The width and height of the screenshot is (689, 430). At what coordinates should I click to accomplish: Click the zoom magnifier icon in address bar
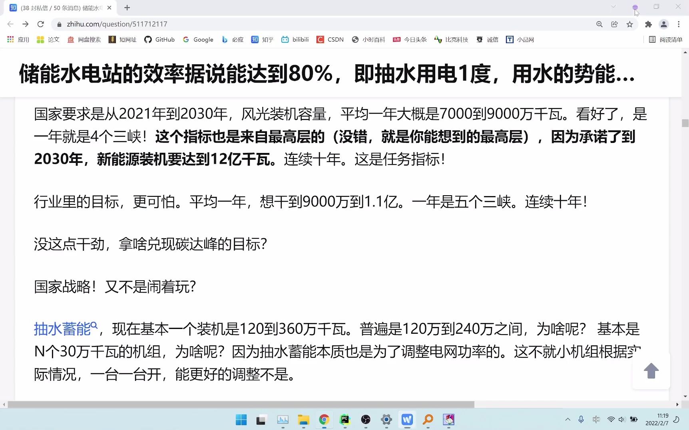(x=599, y=24)
